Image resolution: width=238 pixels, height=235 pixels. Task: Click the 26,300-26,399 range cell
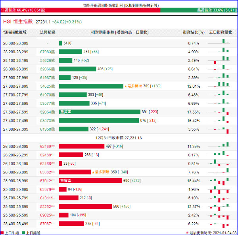(16, 146)
